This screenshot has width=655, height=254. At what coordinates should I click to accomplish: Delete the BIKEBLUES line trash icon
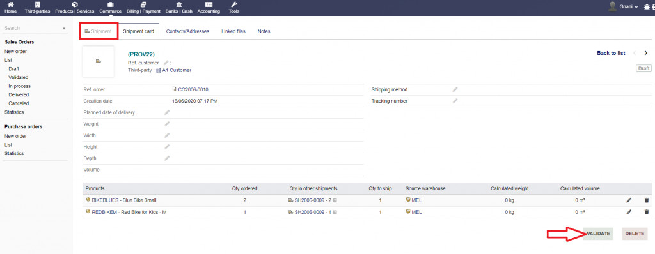click(647, 200)
